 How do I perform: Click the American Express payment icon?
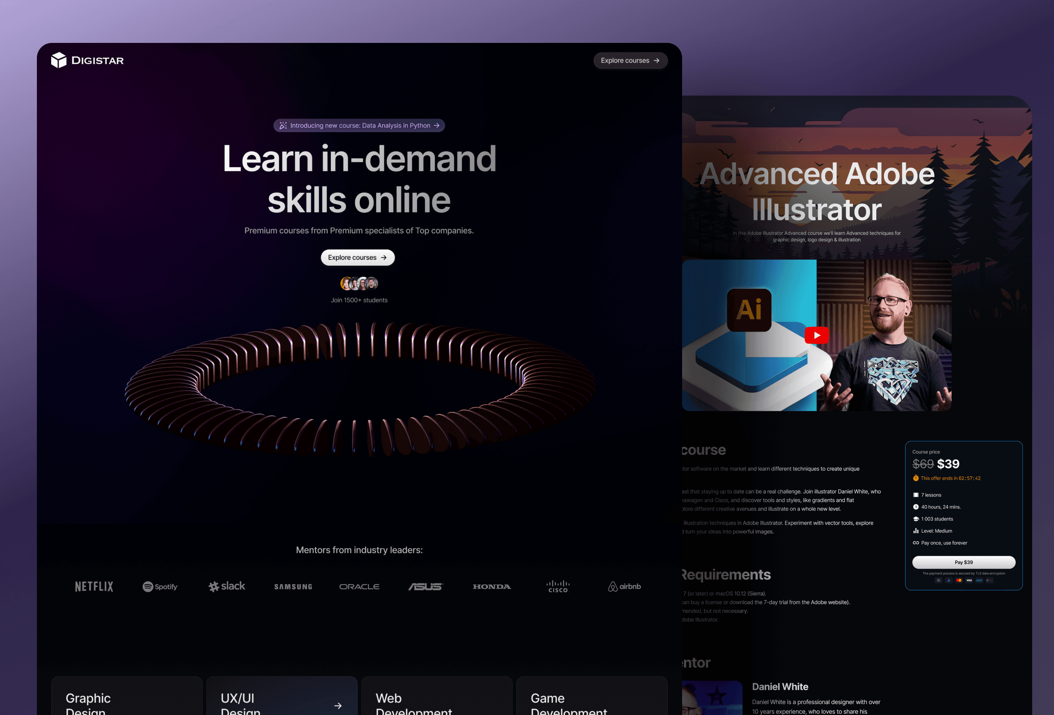(x=979, y=580)
